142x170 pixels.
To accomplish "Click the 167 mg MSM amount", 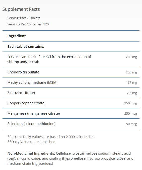I will click(131, 83).
